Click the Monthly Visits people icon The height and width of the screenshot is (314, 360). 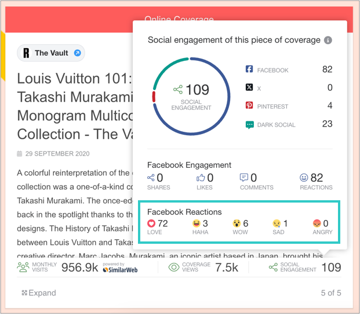23,268
